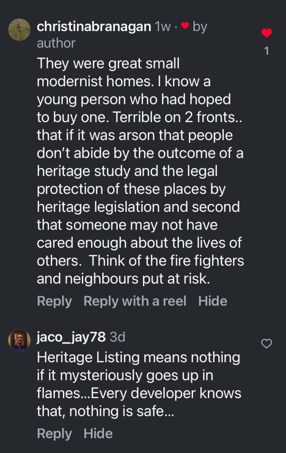This screenshot has height=453, width=286.
Task: Open christinabranagan's profile picture
Action: pyautogui.click(x=19, y=31)
